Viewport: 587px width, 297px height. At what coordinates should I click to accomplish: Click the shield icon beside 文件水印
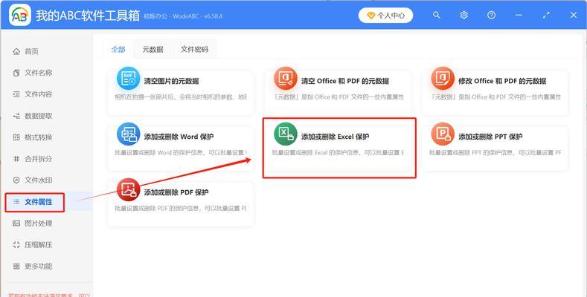(x=16, y=180)
